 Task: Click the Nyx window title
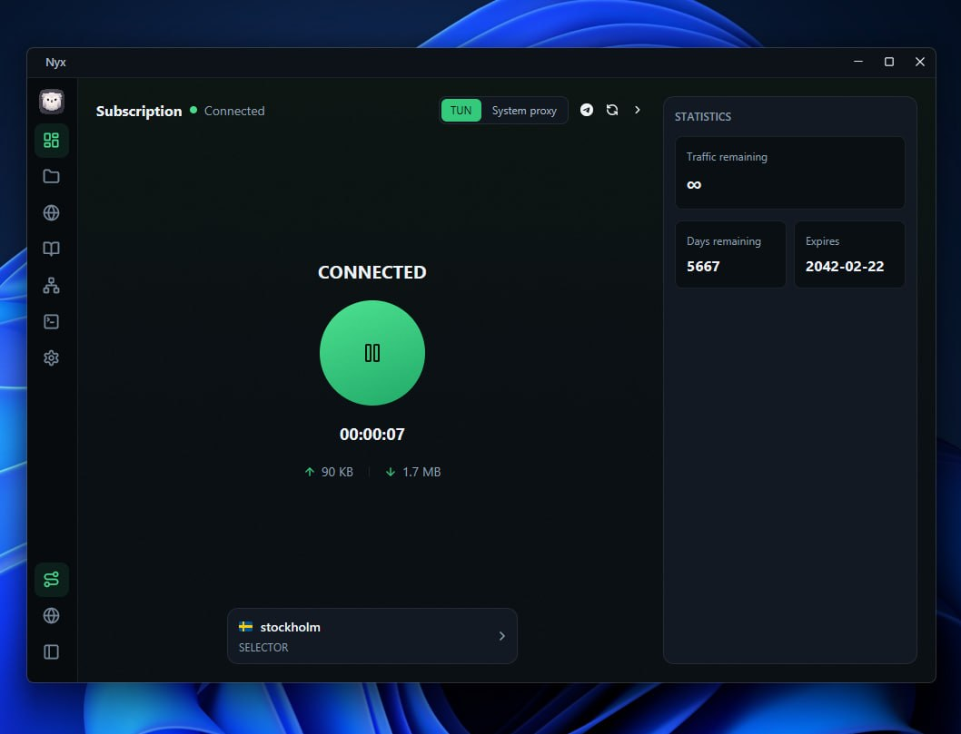coord(55,63)
